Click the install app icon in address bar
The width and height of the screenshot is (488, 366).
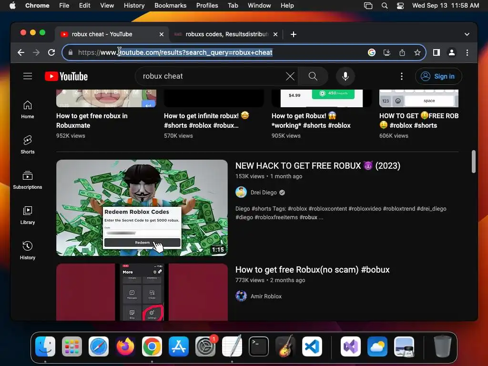coord(386,52)
